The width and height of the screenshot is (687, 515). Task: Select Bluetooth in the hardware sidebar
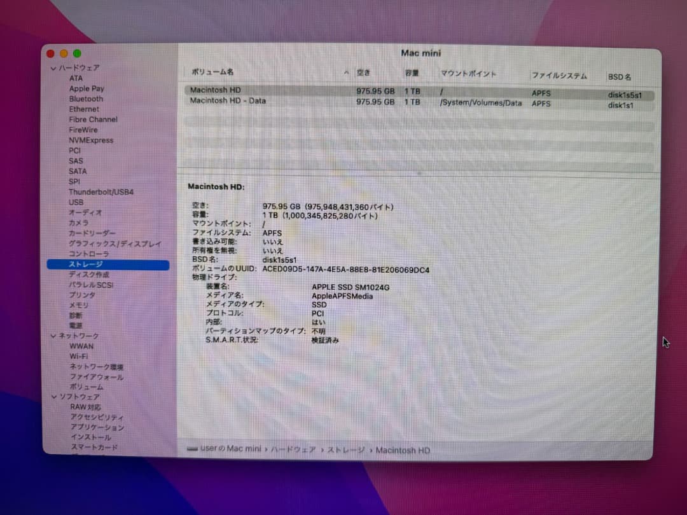[x=86, y=99]
